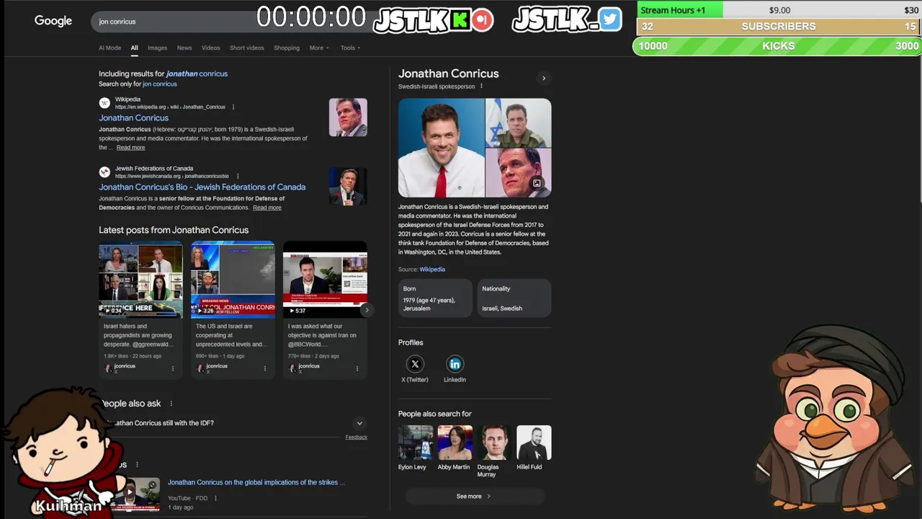This screenshot has height=519, width=922.
Task: Click the large knowledge panel portrait photo
Action: [441, 148]
